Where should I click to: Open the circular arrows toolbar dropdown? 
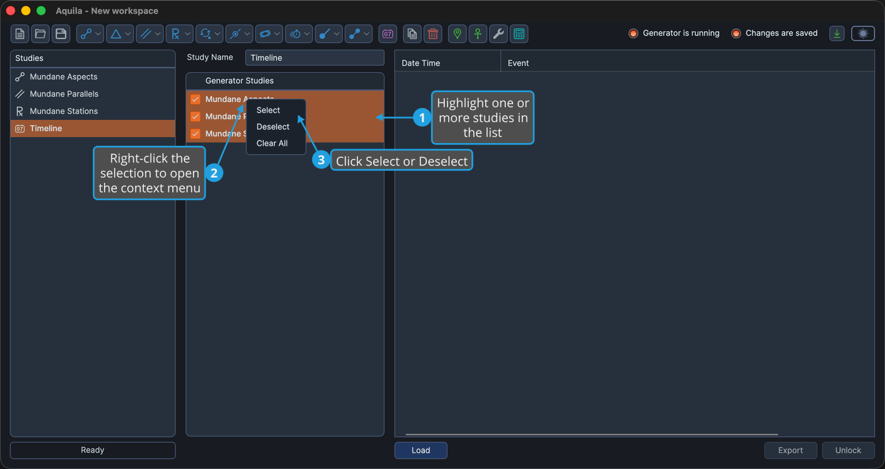(209, 34)
